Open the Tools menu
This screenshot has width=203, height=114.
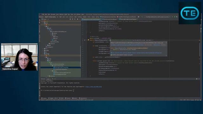(x=72, y=14)
